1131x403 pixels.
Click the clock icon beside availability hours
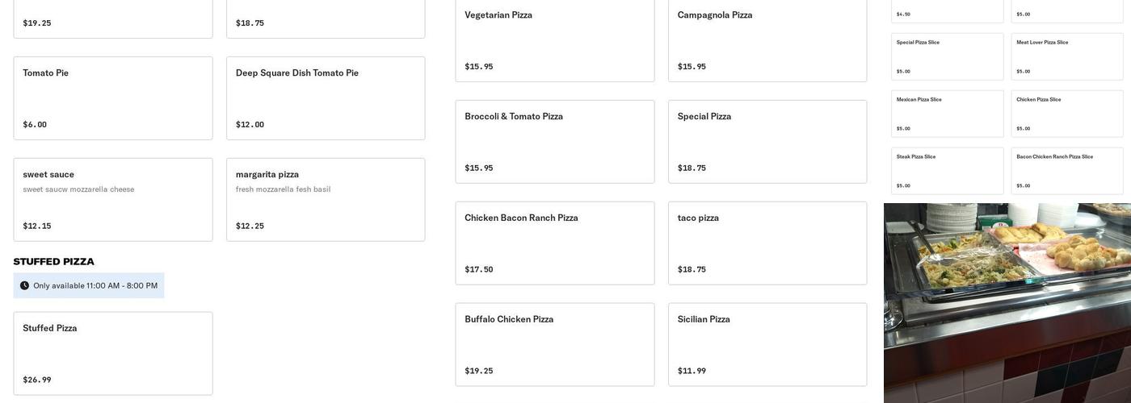point(24,285)
